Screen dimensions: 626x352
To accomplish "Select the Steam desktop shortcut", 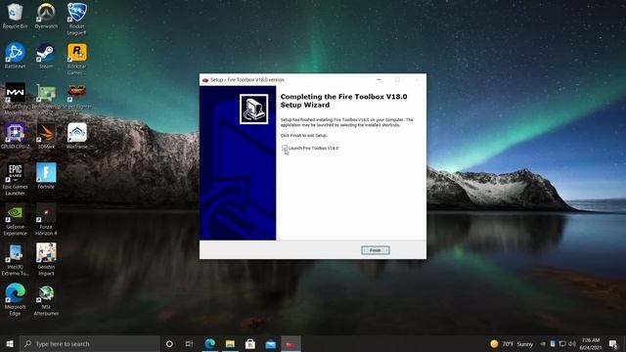I will (46, 56).
